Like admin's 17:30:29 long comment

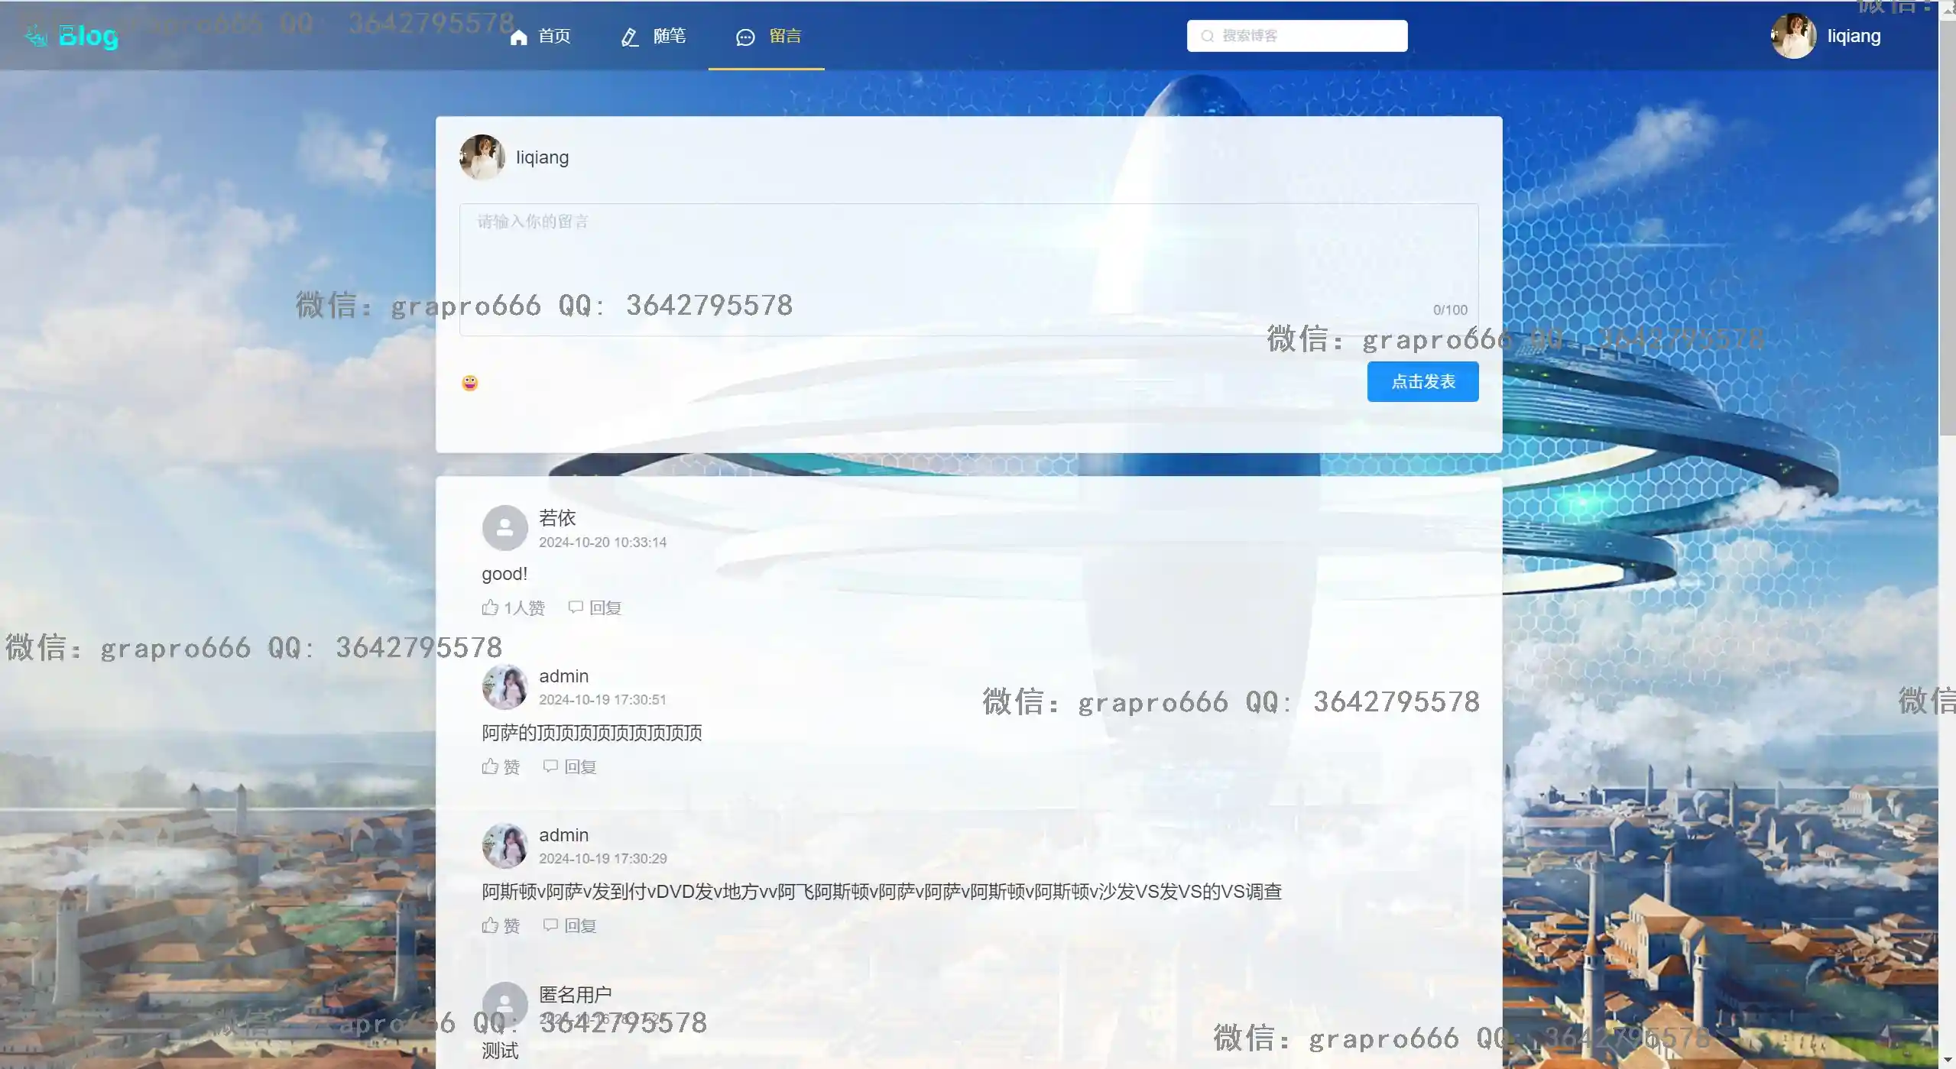coord(490,925)
